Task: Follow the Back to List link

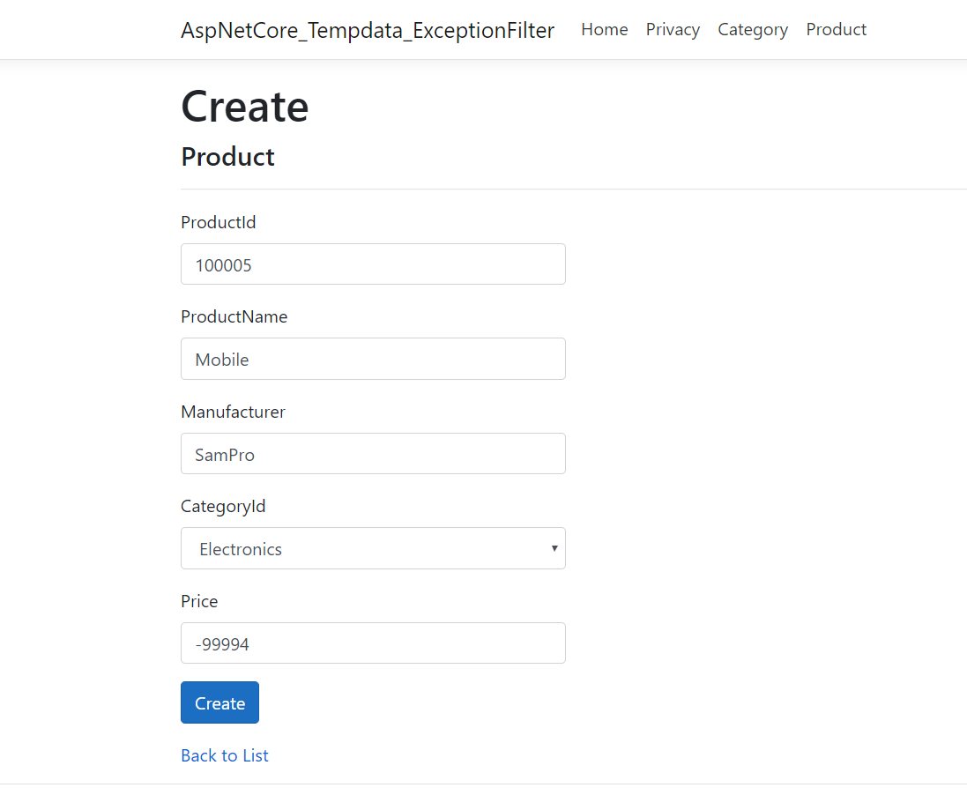Action: point(224,755)
